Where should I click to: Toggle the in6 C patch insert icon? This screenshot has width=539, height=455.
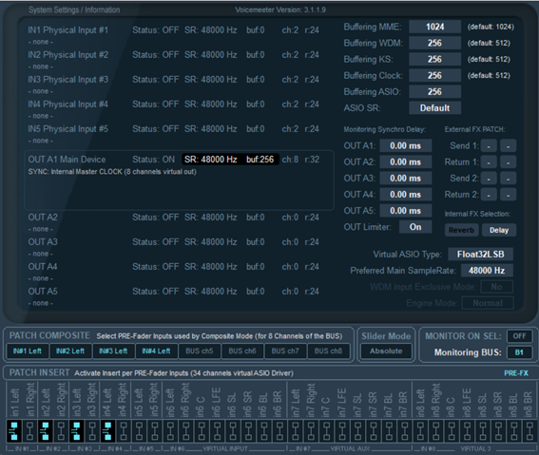[x=202, y=431]
